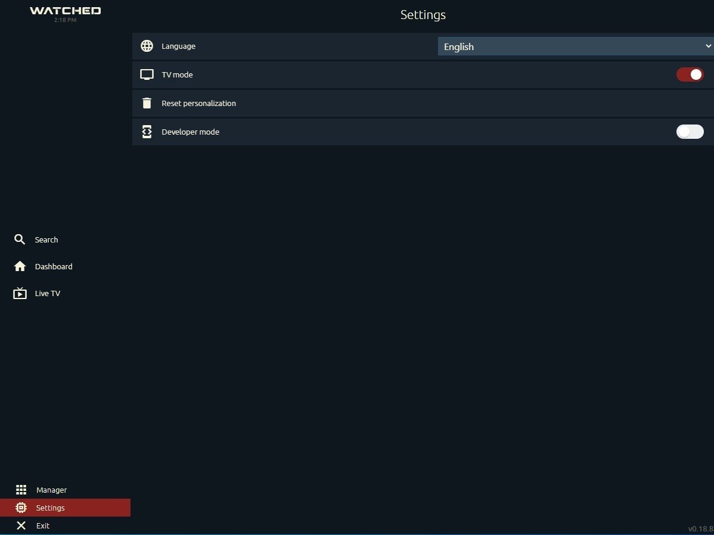Screen dimensions: 714x535
Task: Open the English language dropdown
Action: (x=576, y=46)
